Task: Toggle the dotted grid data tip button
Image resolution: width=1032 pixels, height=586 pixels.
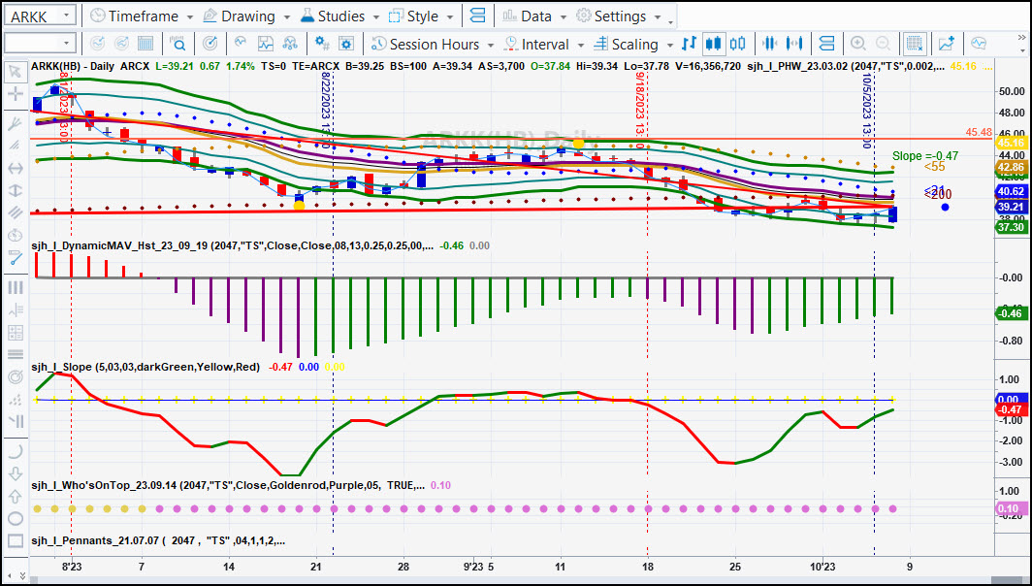Action: click(x=915, y=44)
